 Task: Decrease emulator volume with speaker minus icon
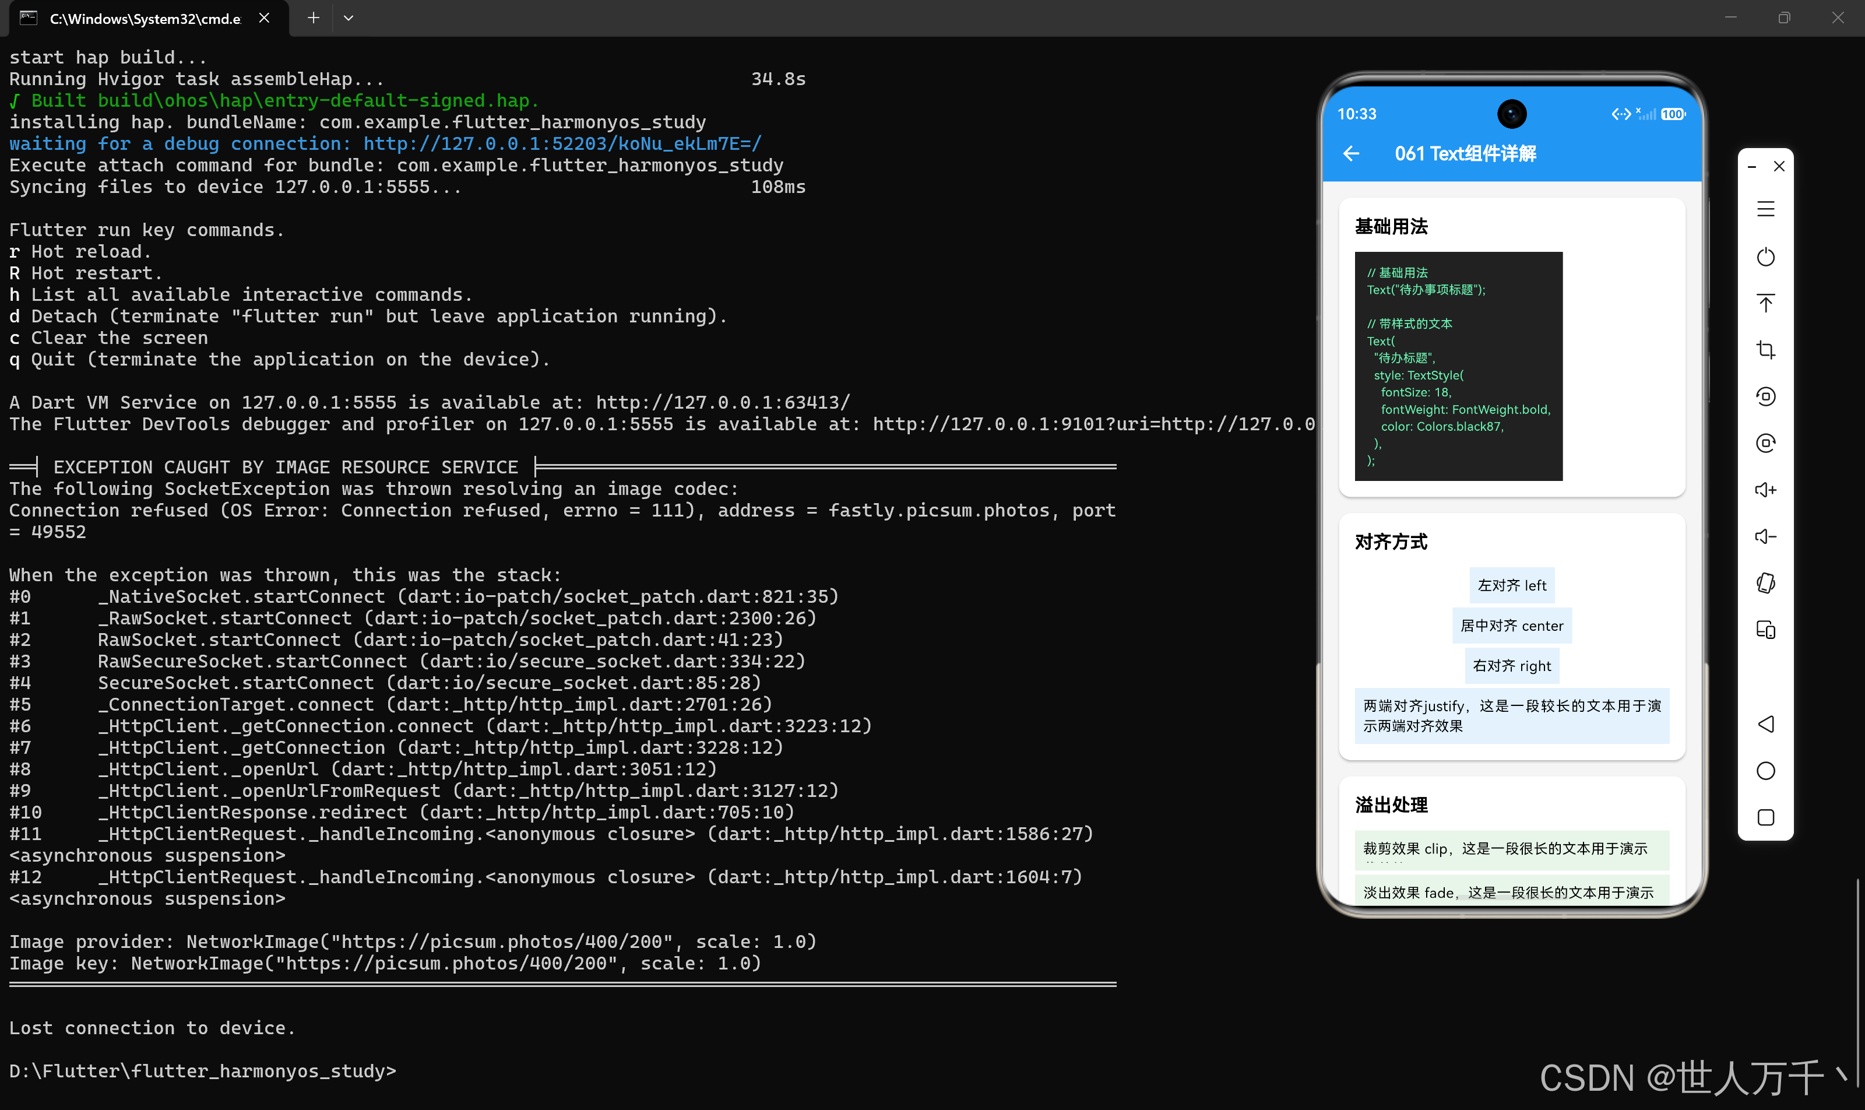tap(1765, 536)
